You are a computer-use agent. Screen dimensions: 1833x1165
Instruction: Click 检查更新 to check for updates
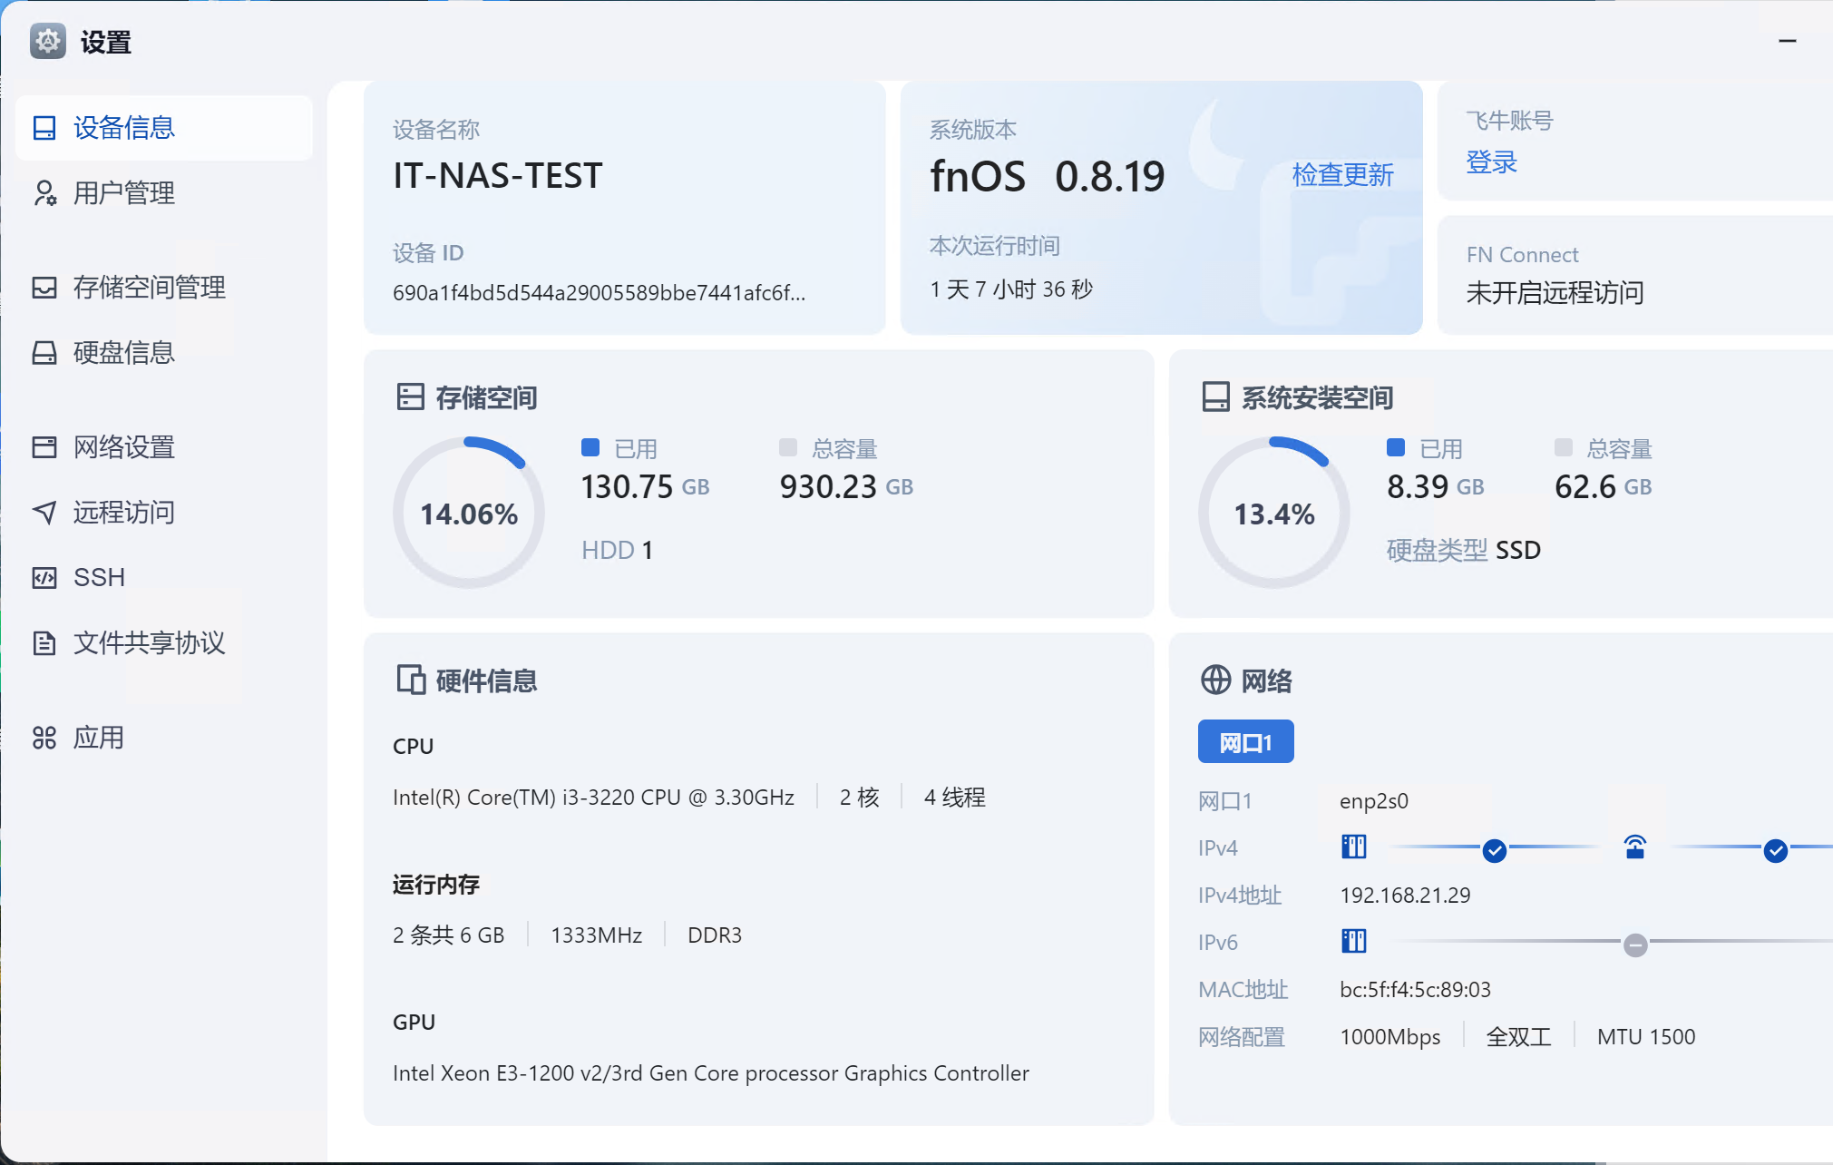(1342, 175)
